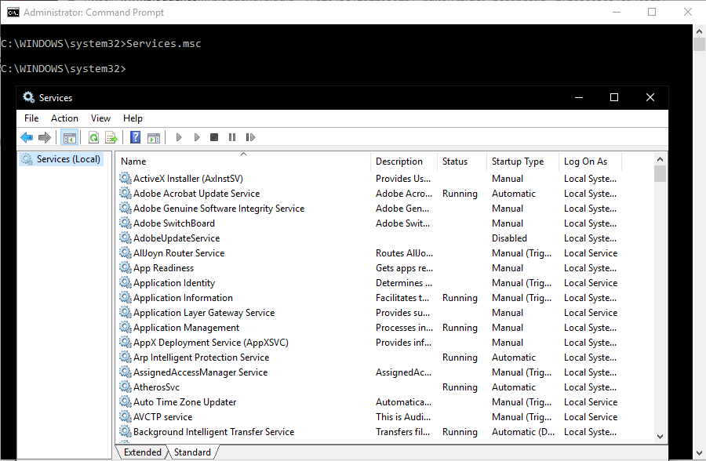The image size is (706, 461).
Task: Sort by the Log On As column header
Action: coord(590,162)
